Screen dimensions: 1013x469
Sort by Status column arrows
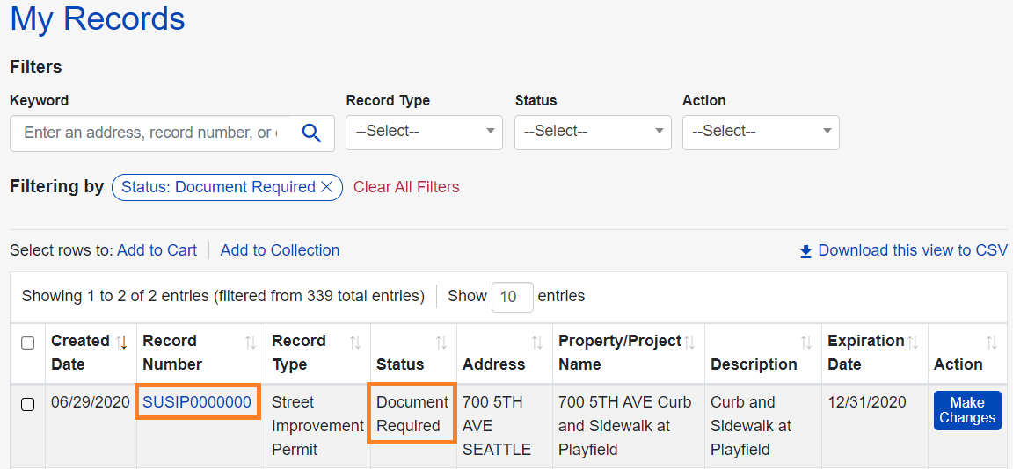(x=441, y=343)
